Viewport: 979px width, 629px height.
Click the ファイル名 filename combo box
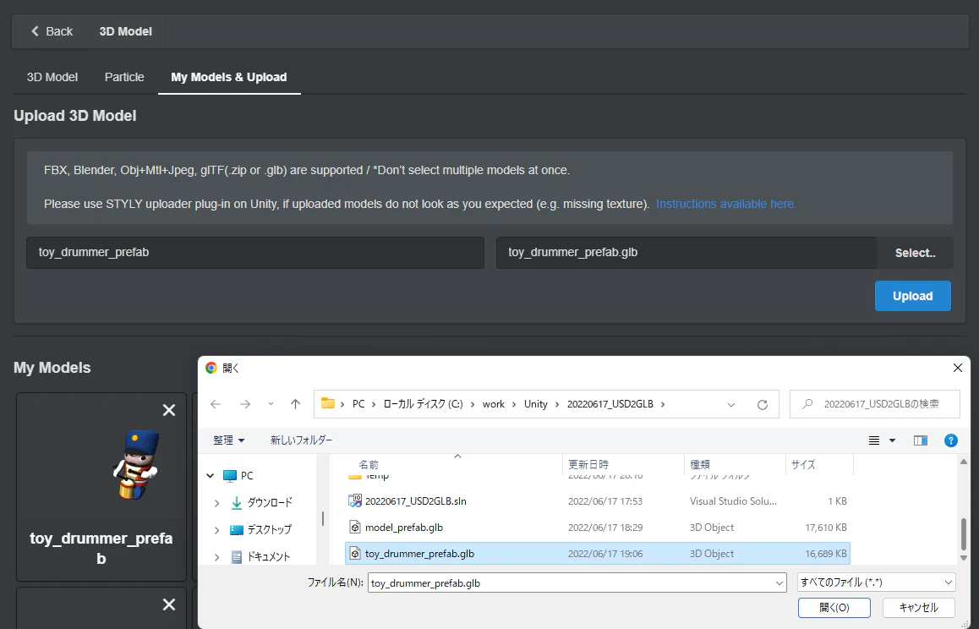[577, 583]
